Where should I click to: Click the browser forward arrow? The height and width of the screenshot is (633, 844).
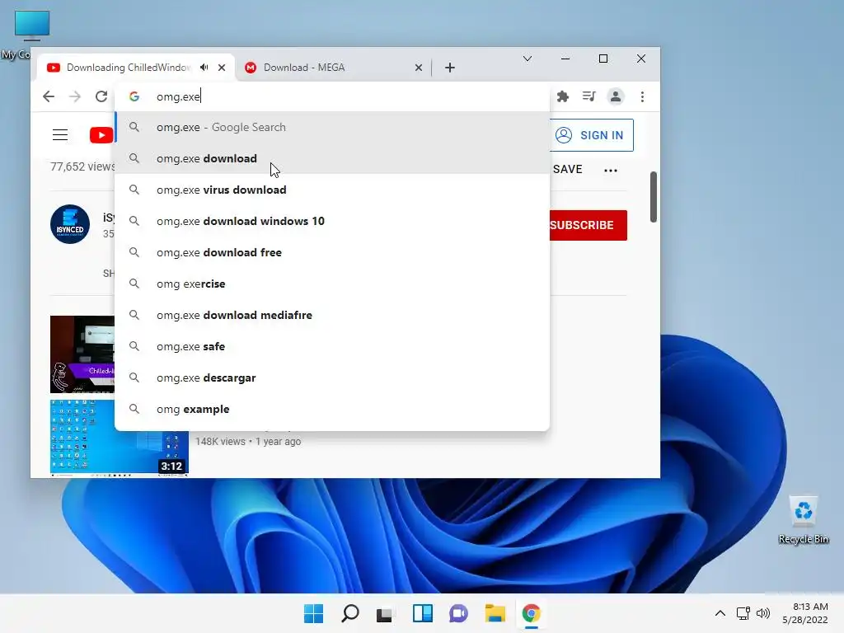click(x=75, y=96)
